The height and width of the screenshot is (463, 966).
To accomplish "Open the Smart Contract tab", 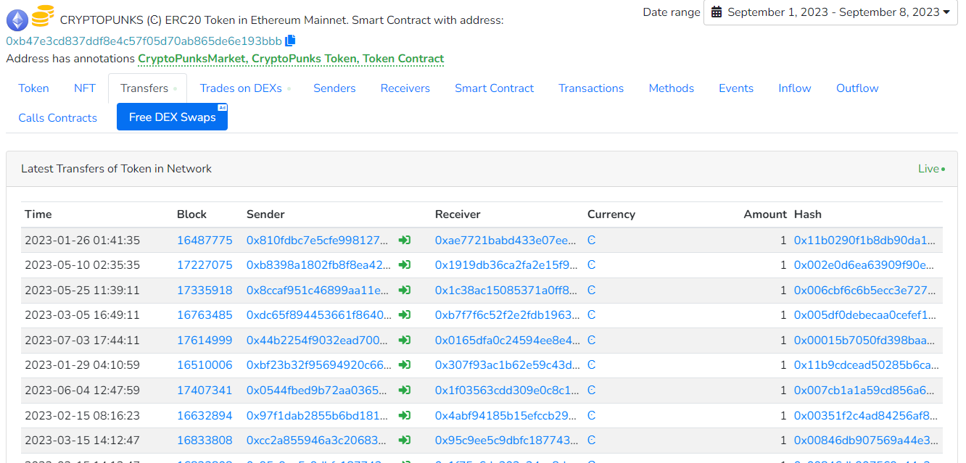I will click(x=495, y=88).
